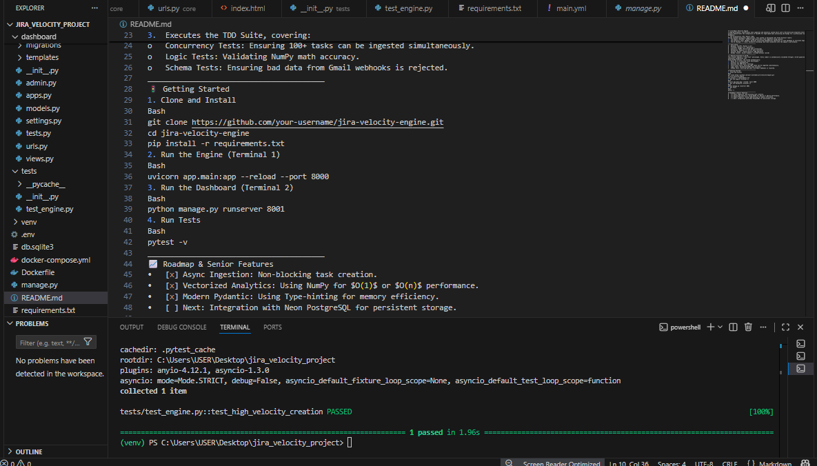This screenshot has height=466, width=817.
Task: Expand the Outline section
Action: click(28, 452)
